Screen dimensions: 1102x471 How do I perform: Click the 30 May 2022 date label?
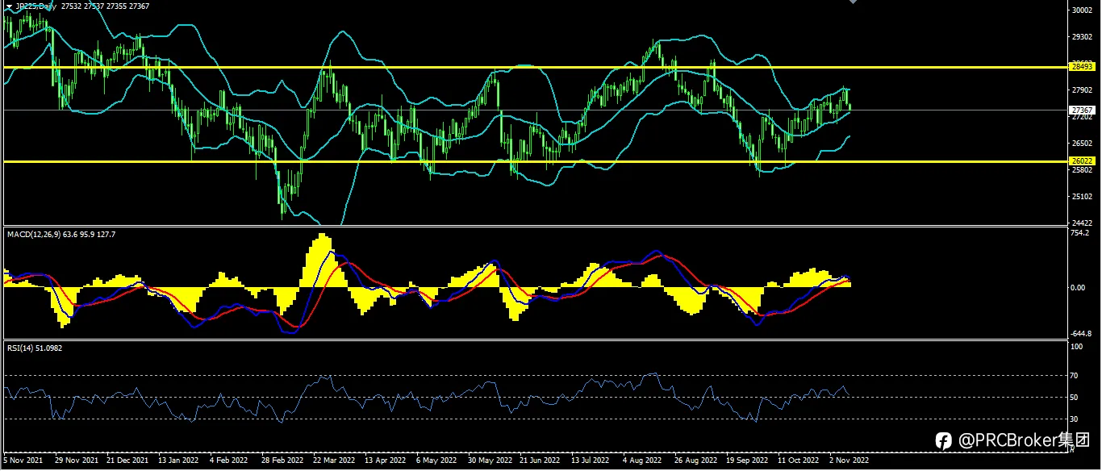tap(489, 461)
